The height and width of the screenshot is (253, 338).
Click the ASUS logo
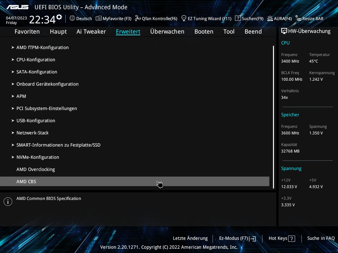pyautogui.click(x=17, y=7)
